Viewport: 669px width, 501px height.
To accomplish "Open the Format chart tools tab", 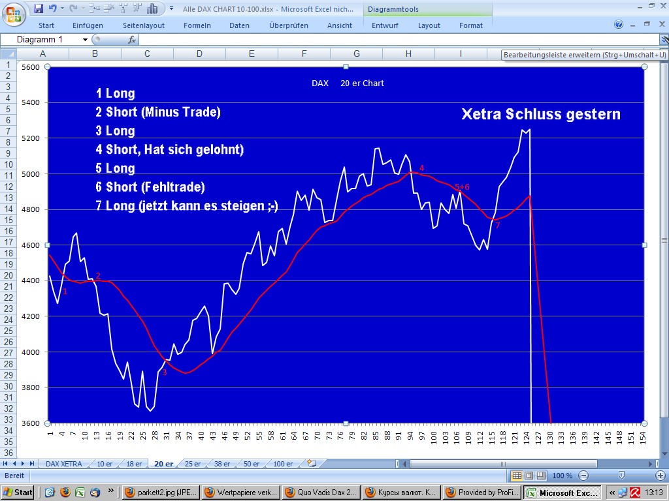I will click(470, 25).
